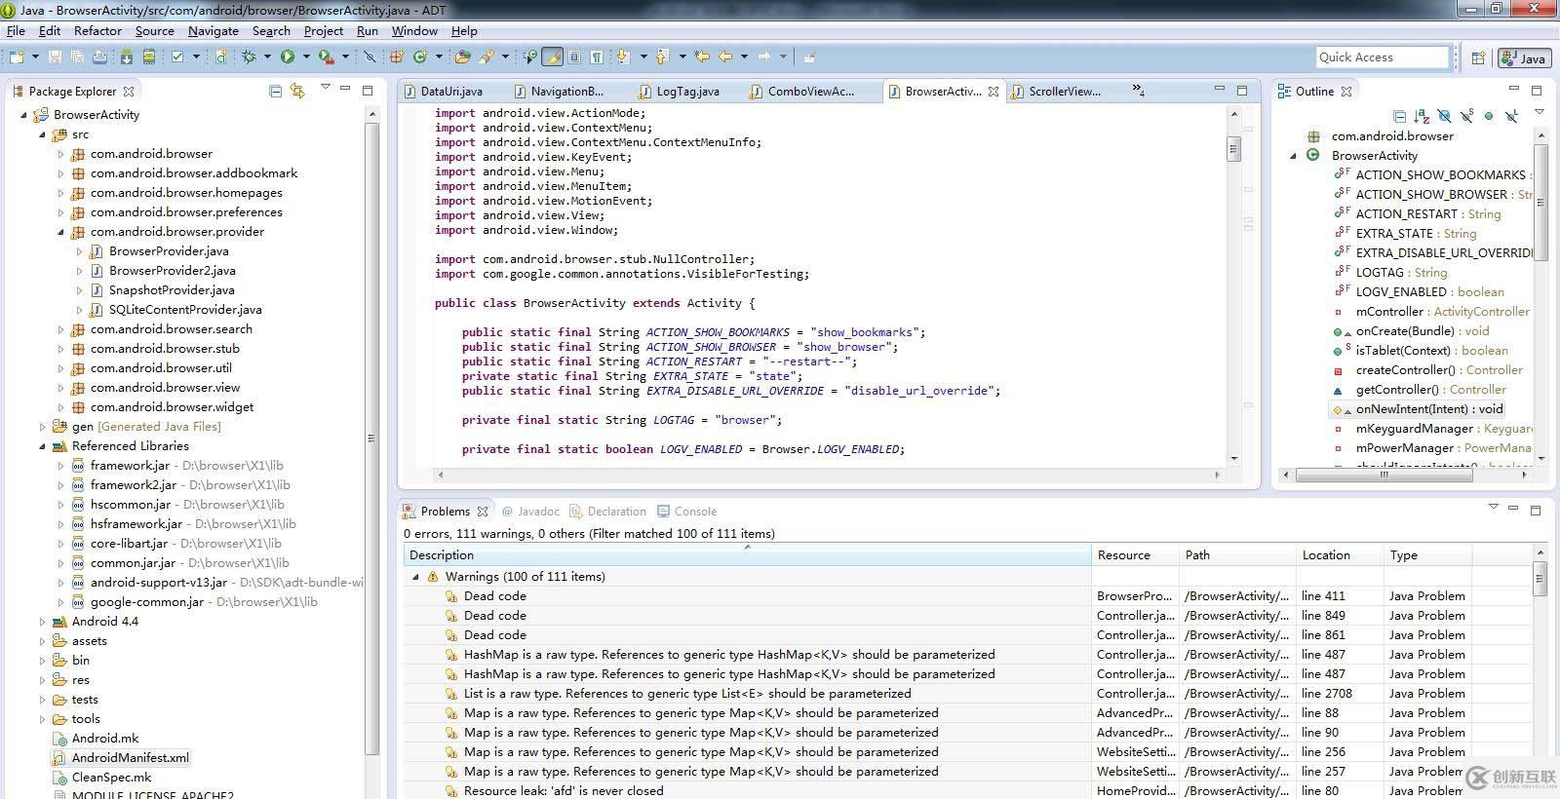This screenshot has height=799, width=1560.
Task: Open the Android Virtual Device Manager icon
Action: click(x=149, y=57)
